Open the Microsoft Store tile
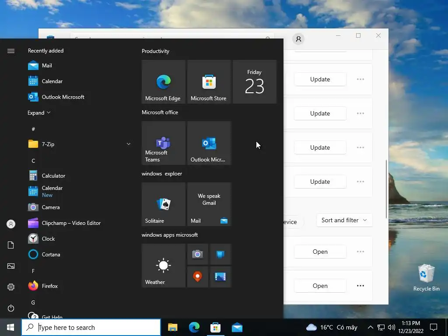Image resolution: width=448 pixels, height=336 pixels. coord(209,82)
